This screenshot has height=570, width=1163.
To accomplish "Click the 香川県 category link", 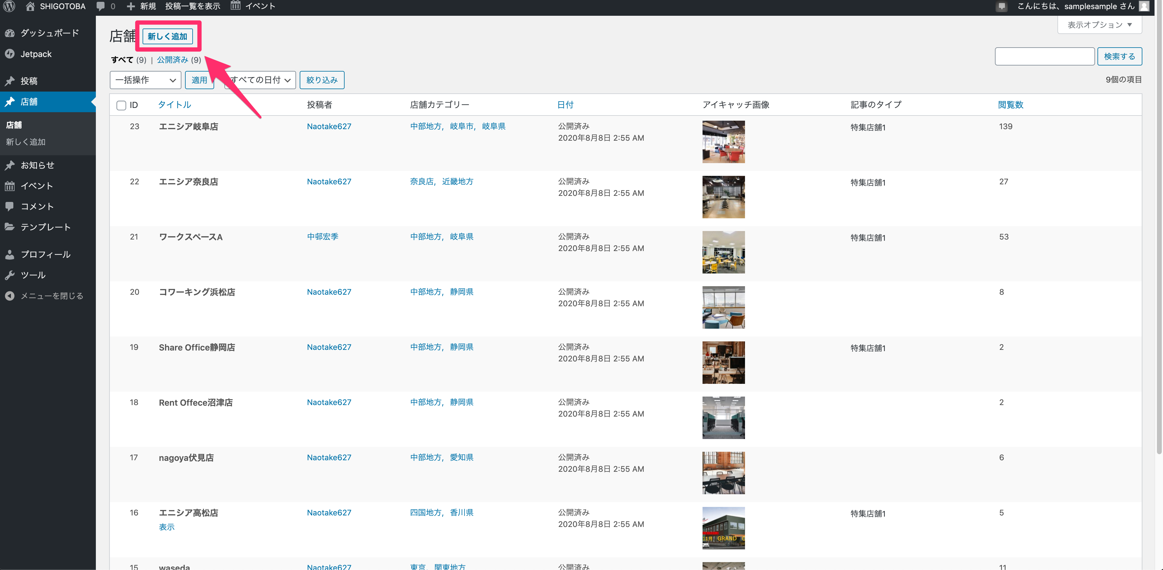I will (x=461, y=513).
